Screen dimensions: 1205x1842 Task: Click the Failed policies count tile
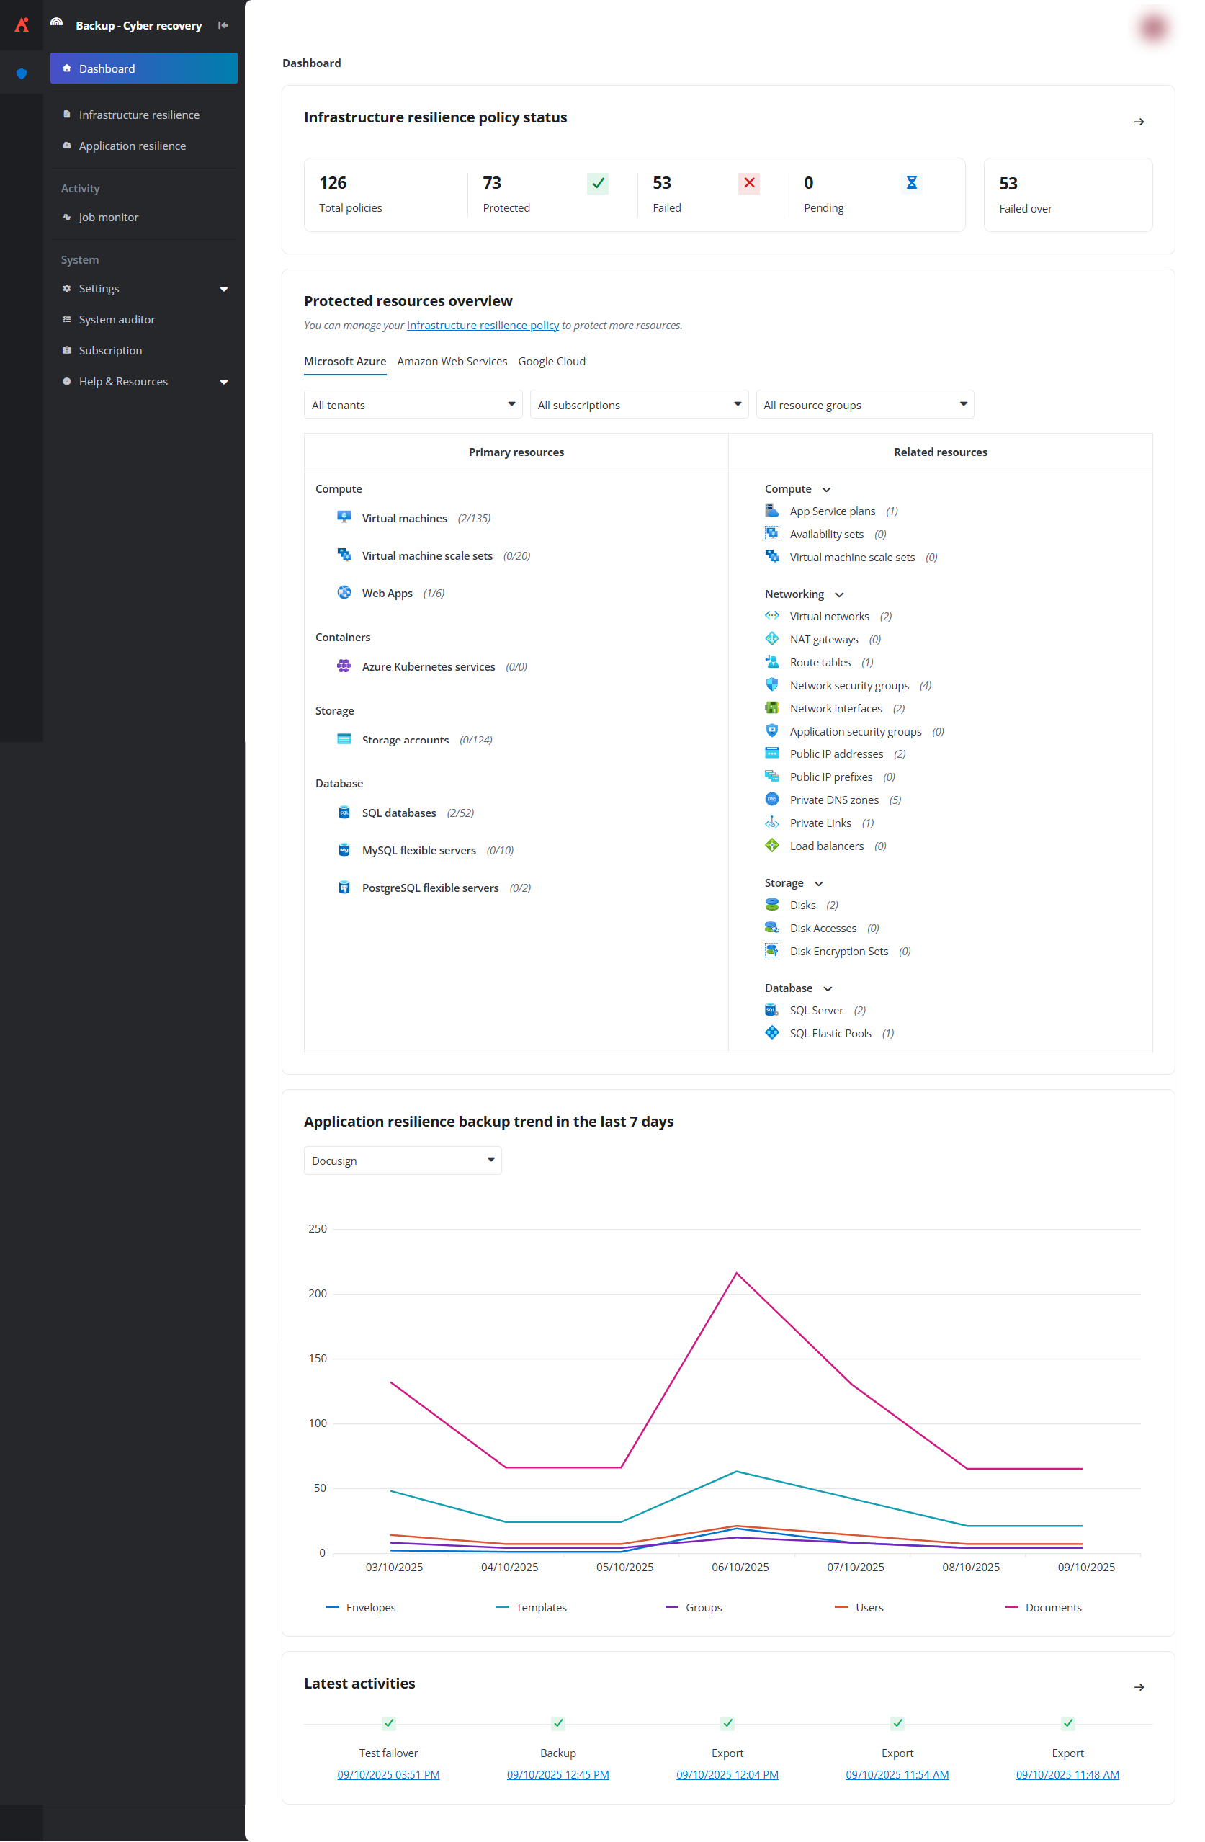click(x=704, y=195)
